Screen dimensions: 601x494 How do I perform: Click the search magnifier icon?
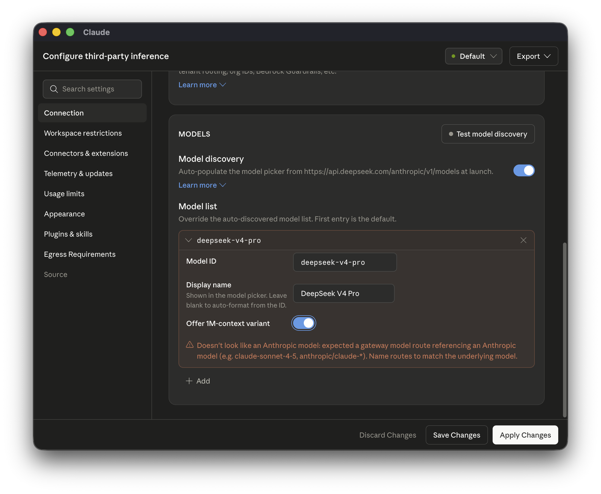(x=54, y=89)
